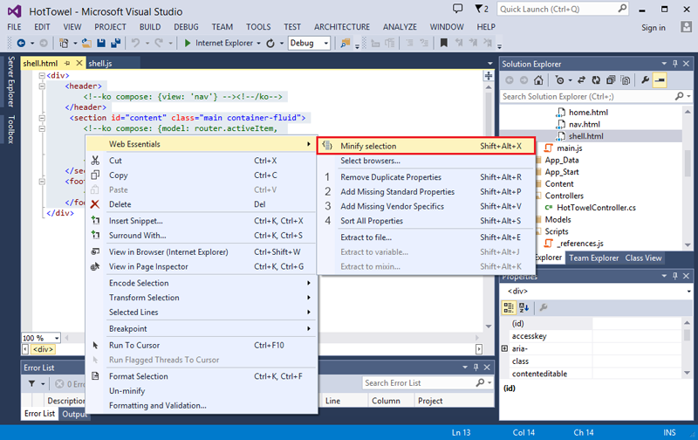
Task: Open the BUILD menu
Action: click(150, 27)
